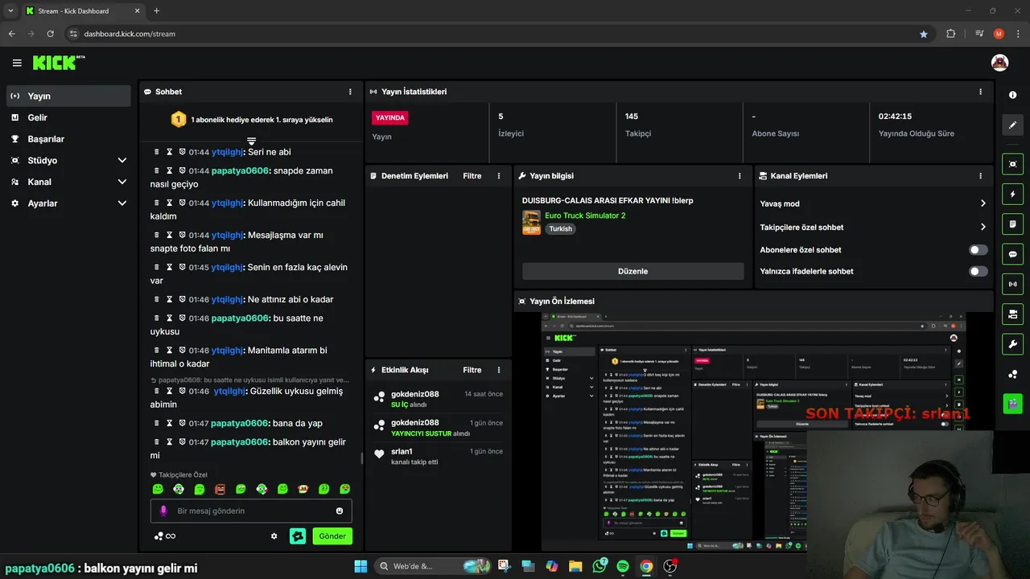This screenshot has height=579, width=1030.
Task: Go to Başarılar in the left sidebar
Action: pyautogui.click(x=68, y=138)
